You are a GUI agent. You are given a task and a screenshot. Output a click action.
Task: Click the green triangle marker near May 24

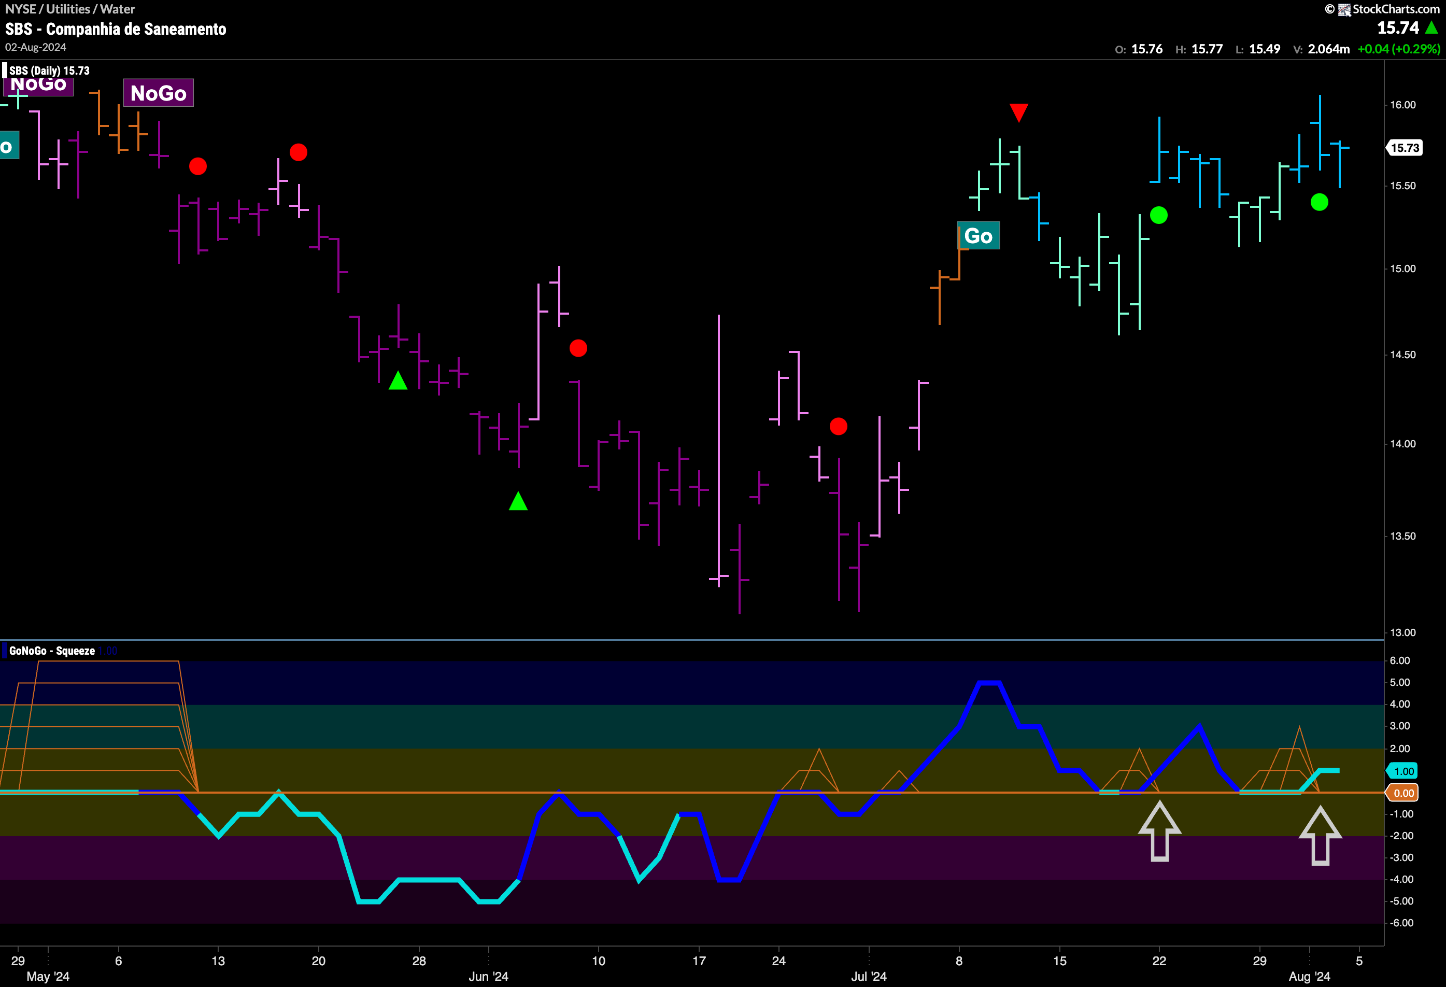[398, 380]
